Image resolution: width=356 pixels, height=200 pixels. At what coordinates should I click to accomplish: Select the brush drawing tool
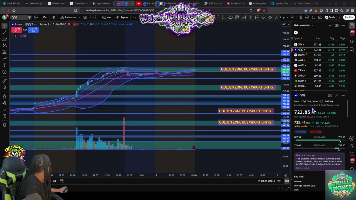(x=4, y=59)
